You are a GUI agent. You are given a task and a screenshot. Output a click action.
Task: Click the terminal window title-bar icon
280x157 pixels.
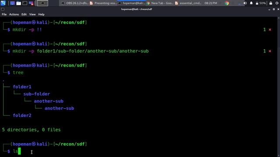[x=3, y=9]
